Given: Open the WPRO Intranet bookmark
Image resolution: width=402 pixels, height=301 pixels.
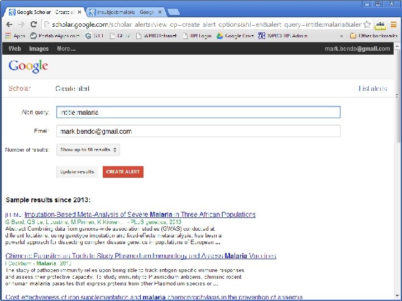Looking at the screenshot, I should click(156, 36).
